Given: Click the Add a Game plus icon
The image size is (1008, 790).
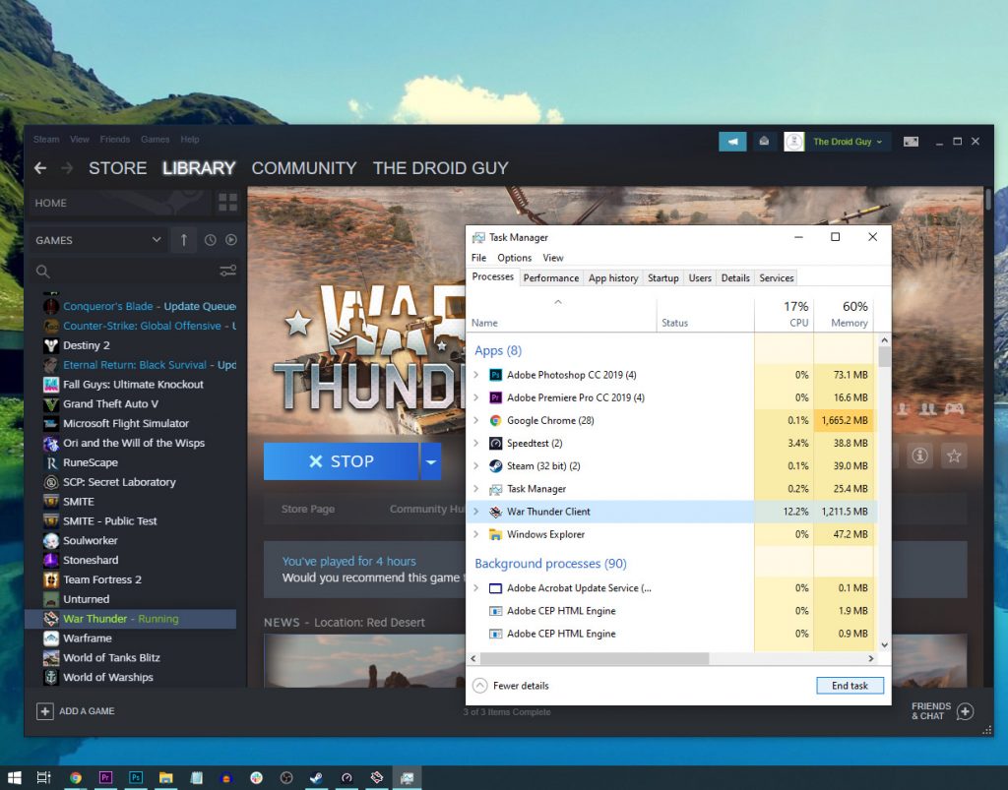Looking at the screenshot, I should (45, 711).
